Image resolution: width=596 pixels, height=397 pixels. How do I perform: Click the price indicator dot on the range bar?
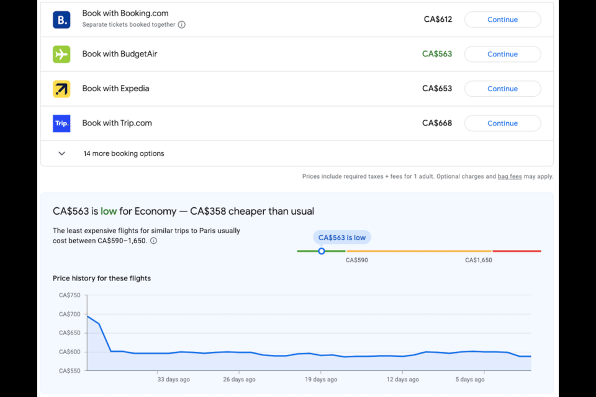tap(322, 251)
